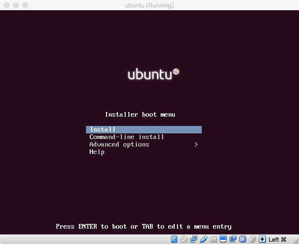The image size is (299, 244).
Task: Click the ubuntu [Running] window title
Action: [x=149, y=5]
